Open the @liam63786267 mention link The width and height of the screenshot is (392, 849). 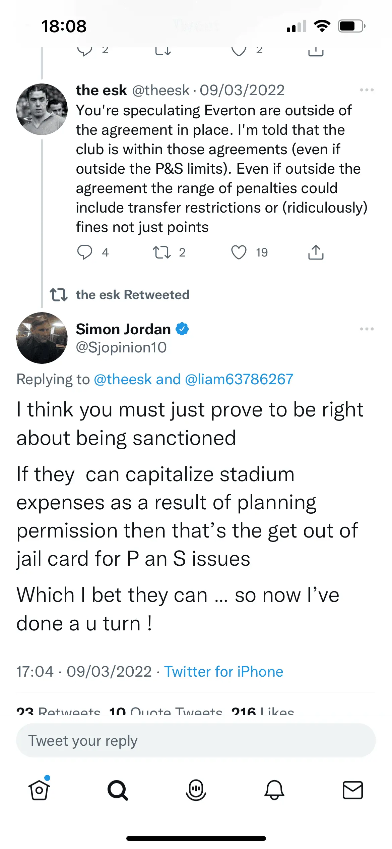tap(239, 379)
